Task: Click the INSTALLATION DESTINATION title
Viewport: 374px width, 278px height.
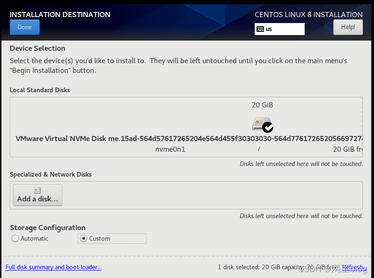Action: 60,14
